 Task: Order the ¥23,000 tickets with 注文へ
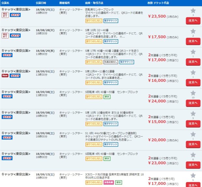(x=193, y=165)
